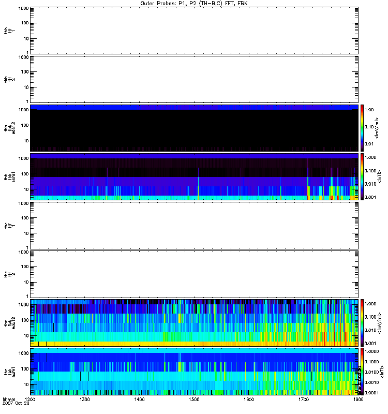Click inside the first empty thc FFT panel
388x414 pixels.
pyautogui.click(x=194, y=225)
